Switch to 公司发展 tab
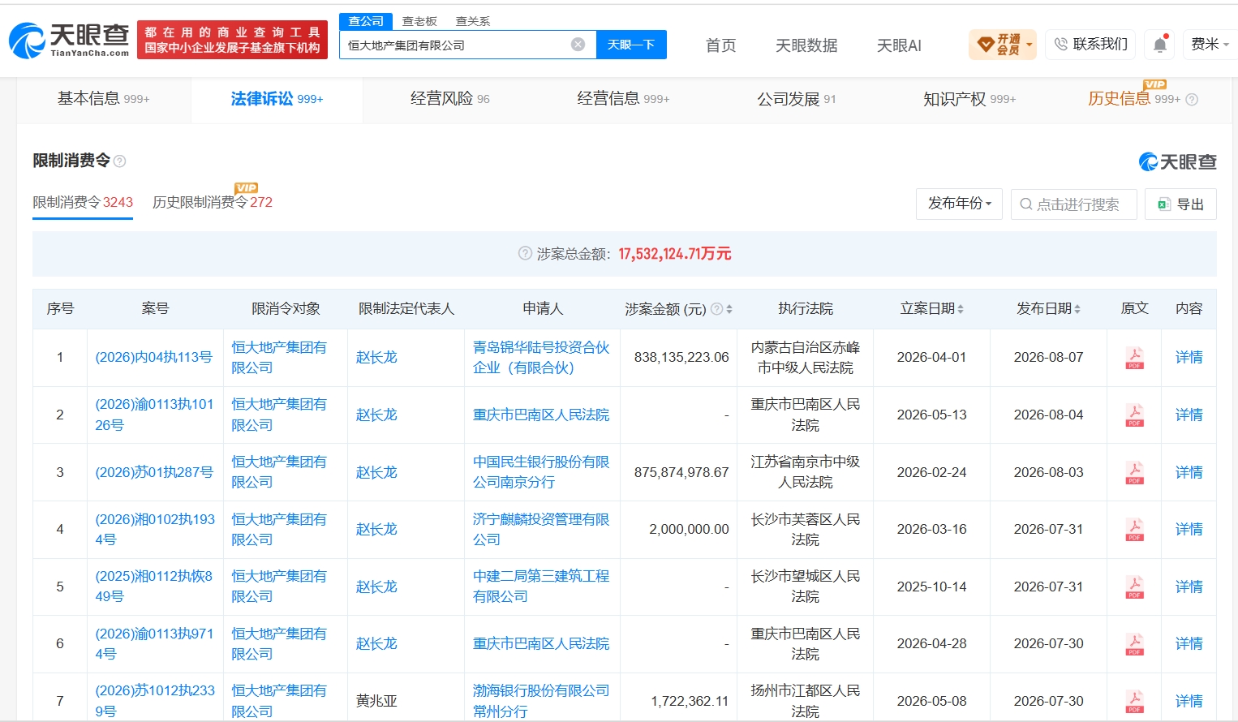Viewport: 1238px width, 722px height. point(796,99)
